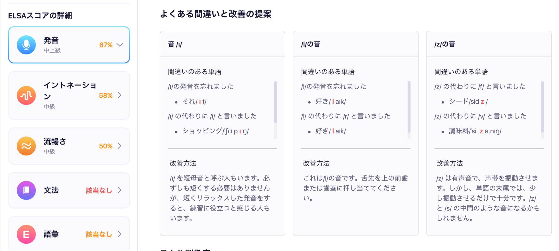Select the 流暢さ score card
559x251 pixels.
coord(69,146)
